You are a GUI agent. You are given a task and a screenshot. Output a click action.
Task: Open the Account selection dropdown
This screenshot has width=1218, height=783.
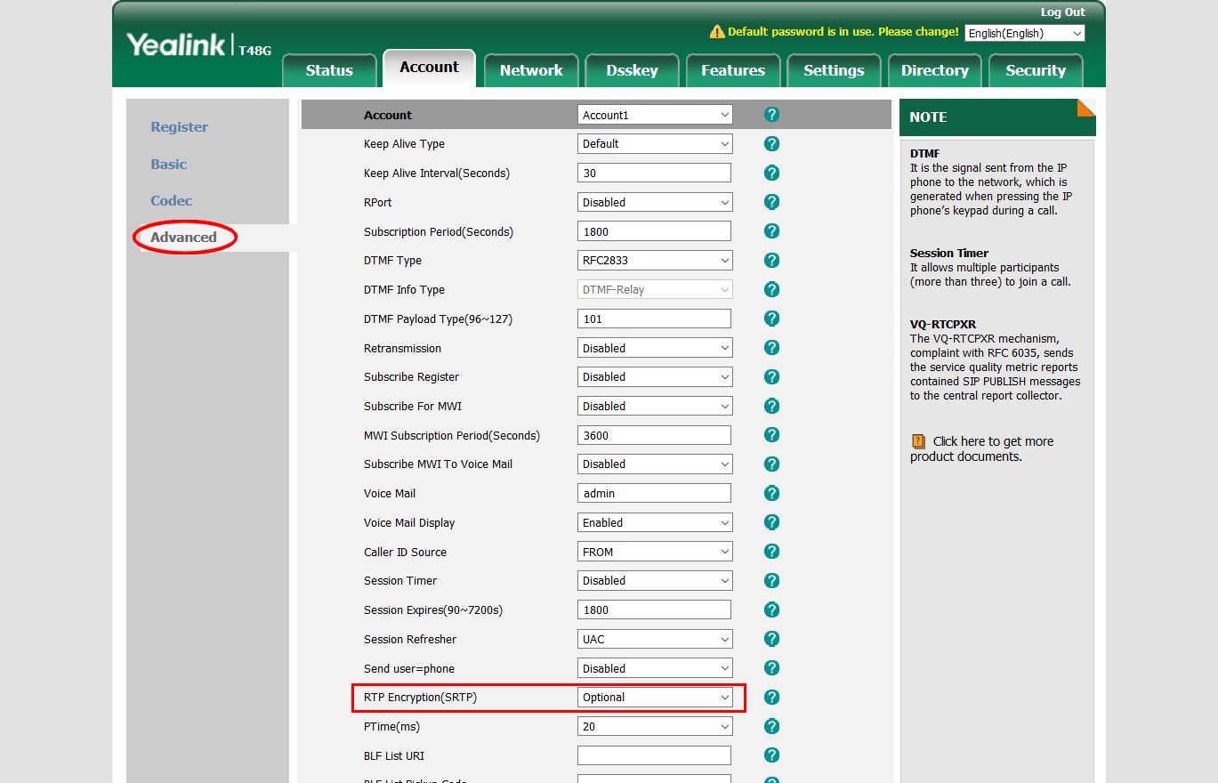tap(655, 115)
